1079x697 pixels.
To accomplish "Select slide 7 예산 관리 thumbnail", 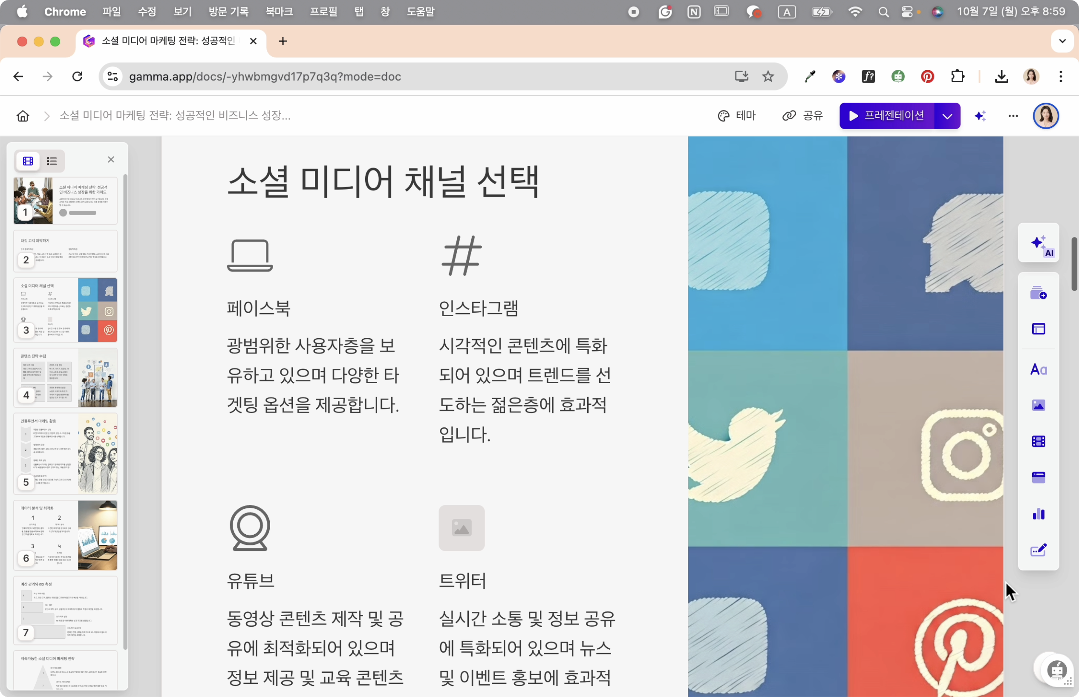I will pos(65,611).
